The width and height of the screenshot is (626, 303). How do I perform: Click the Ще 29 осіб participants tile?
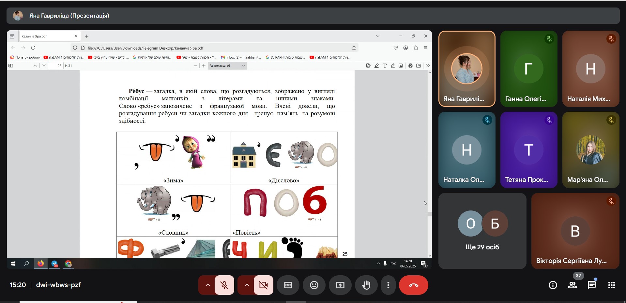pyautogui.click(x=482, y=231)
